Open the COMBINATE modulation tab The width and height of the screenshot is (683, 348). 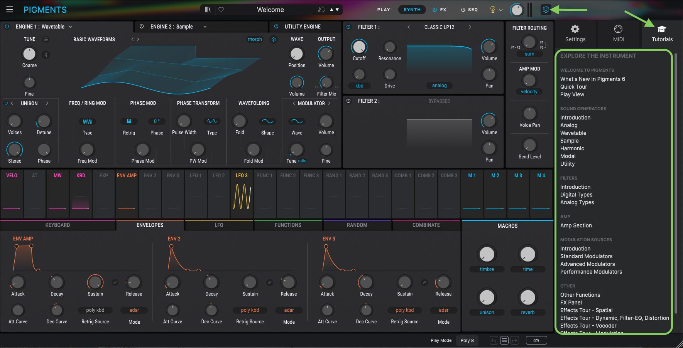point(426,225)
